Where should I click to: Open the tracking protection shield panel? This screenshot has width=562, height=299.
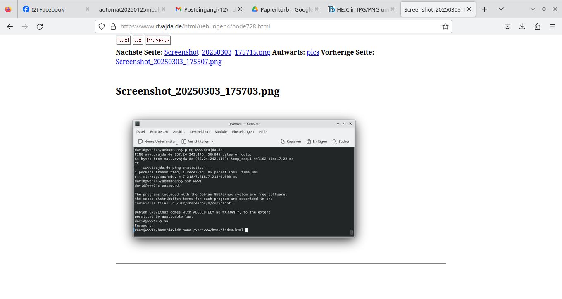tap(102, 26)
